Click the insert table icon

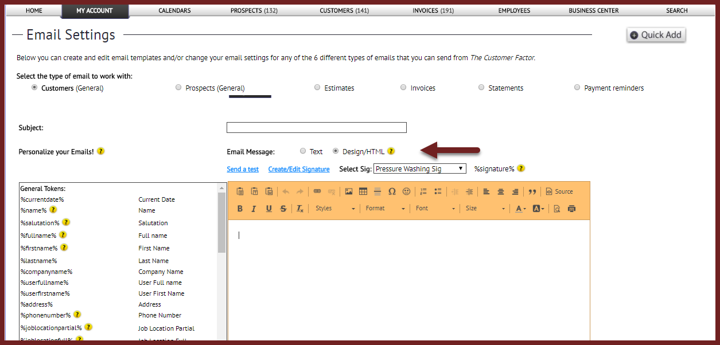[363, 191]
